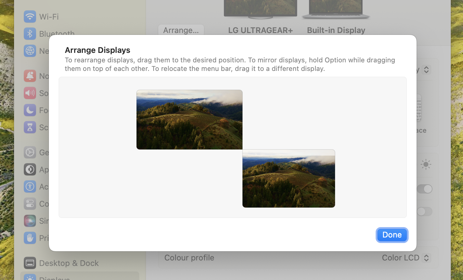Select LG ULTRAGEAR+ display at top
Viewport: 463px width, 280px height.
click(261, 17)
